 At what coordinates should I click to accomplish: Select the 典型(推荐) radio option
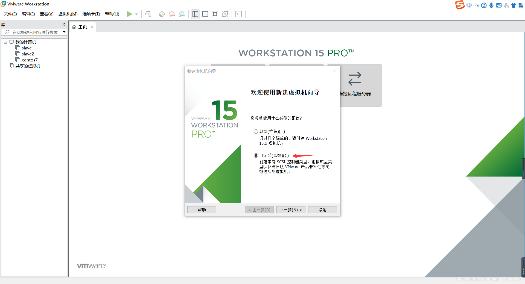point(256,131)
